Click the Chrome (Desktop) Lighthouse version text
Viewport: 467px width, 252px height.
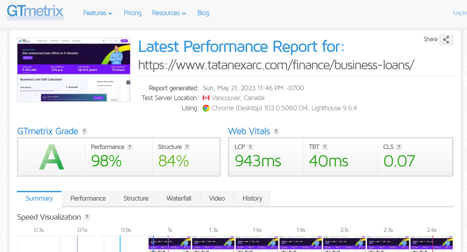[284, 108]
